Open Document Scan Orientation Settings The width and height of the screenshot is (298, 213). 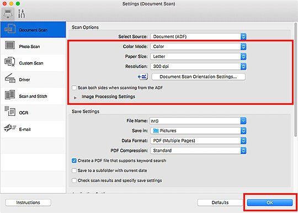point(199,77)
